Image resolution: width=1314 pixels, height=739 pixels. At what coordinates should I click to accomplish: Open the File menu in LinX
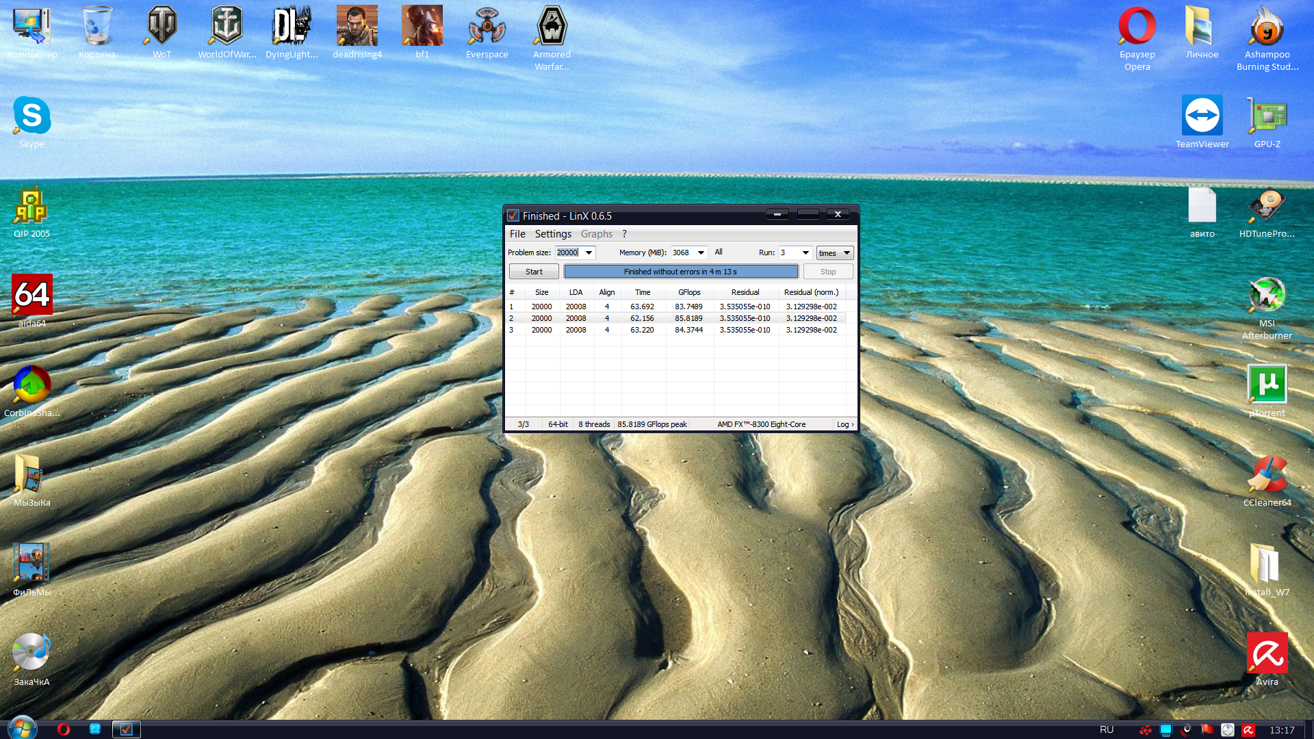tap(517, 234)
